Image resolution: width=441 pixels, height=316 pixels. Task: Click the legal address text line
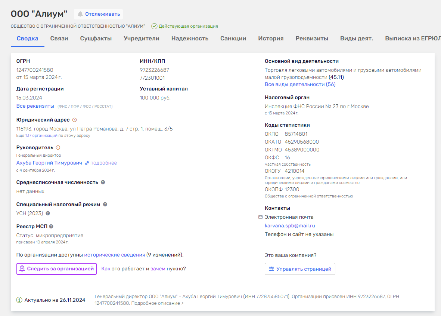tap(94, 129)
